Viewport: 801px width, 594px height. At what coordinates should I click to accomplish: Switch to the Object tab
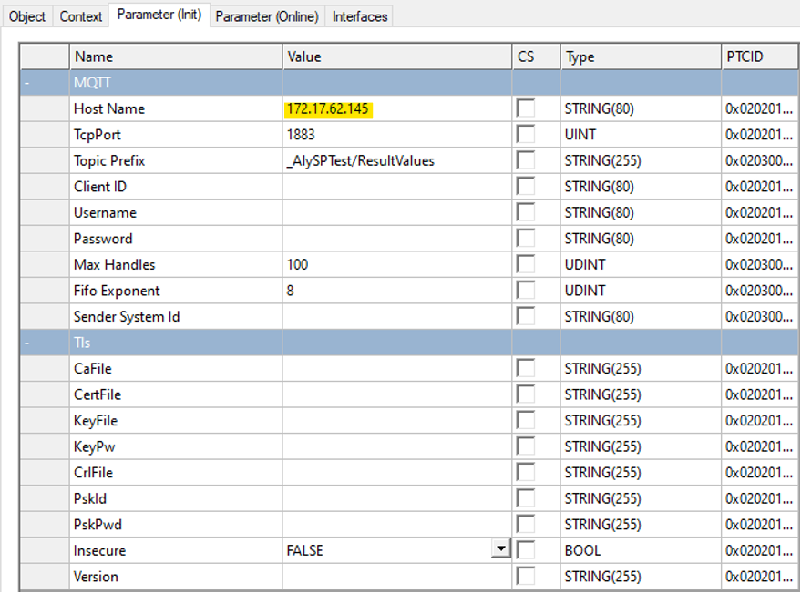click(27, 16)
